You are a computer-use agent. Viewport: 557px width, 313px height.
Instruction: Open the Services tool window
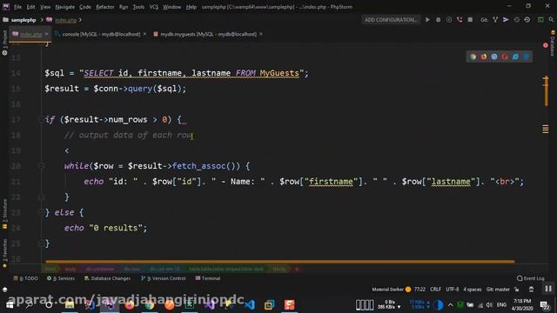point(61,278)
